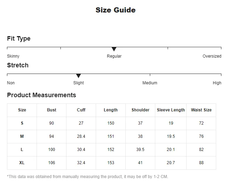
Task: Click the Slight stretch label
Action: point(78,83)
